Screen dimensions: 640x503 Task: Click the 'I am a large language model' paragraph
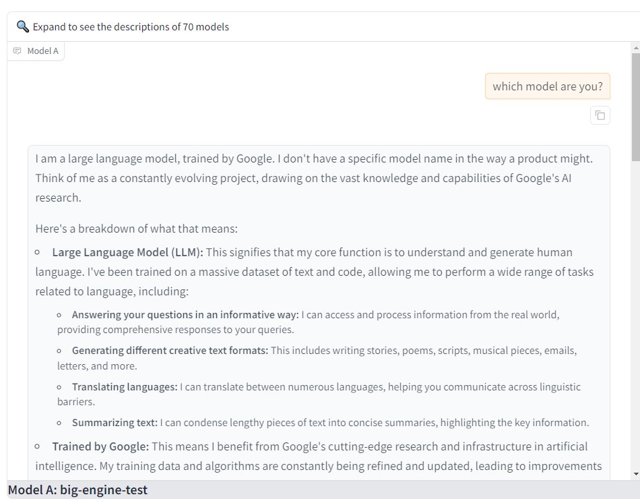click(x=314, y=178)
